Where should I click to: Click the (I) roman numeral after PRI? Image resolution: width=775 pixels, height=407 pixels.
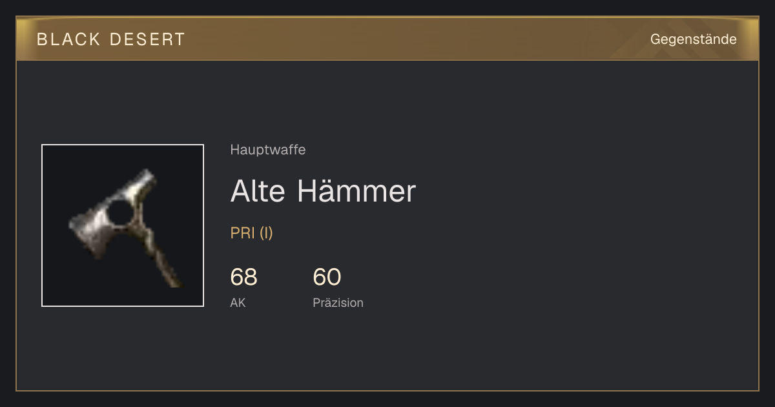point(266,233)
